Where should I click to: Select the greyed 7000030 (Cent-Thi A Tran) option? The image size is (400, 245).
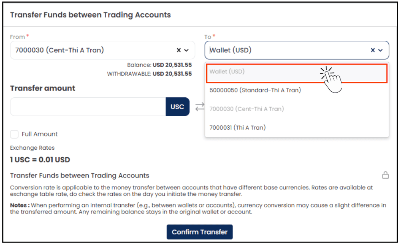point(297,109)
